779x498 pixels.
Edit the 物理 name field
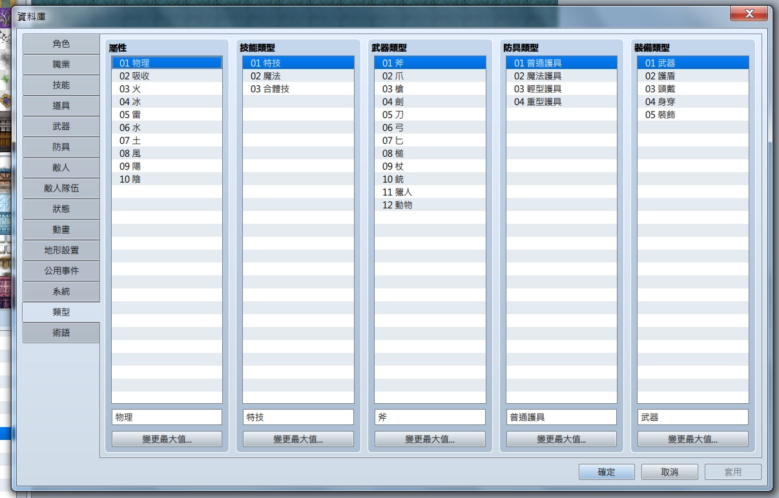(x=167, y=417)
